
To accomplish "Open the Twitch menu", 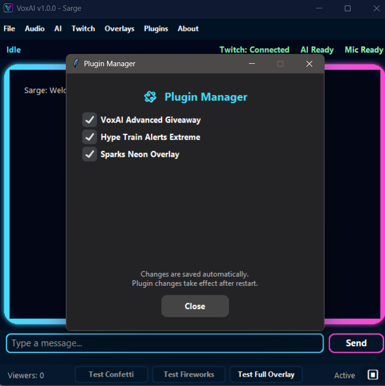I will pyautogui.click(x=83, y=28).
